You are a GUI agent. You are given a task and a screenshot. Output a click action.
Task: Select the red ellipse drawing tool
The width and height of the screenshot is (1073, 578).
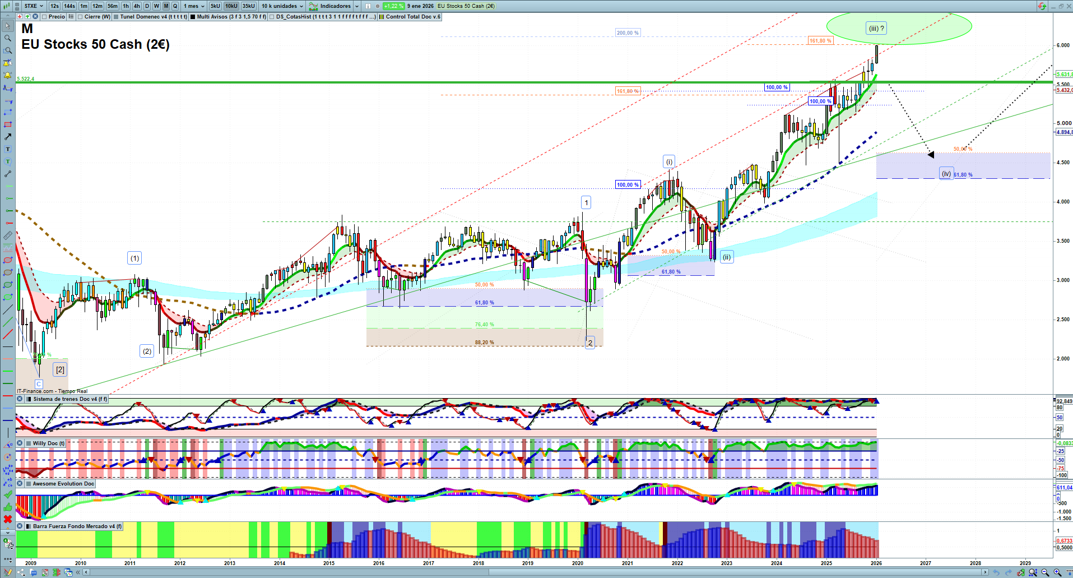click(x=8, y=260)
